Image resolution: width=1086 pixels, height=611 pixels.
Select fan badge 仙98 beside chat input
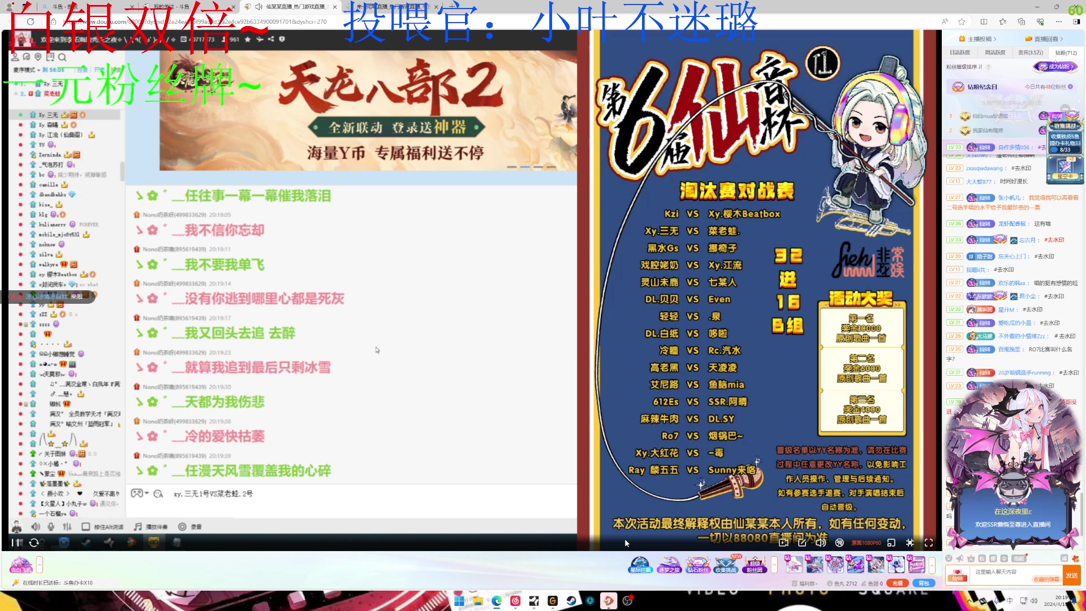958,575
